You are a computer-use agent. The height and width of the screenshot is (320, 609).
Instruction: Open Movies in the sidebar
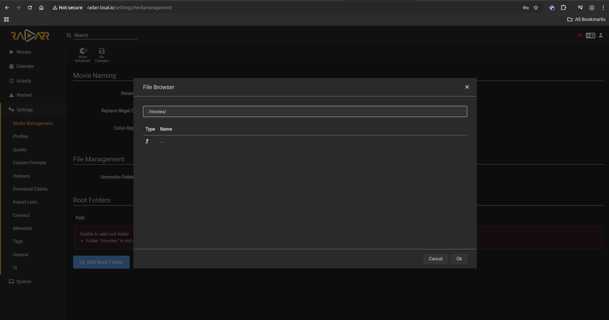pos(24,52)
